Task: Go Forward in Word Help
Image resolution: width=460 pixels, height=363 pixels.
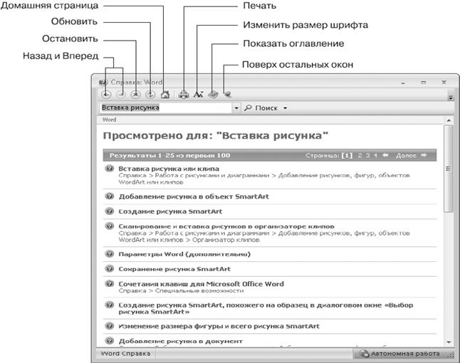Action: pyautogui.click(x=121, y=95)
